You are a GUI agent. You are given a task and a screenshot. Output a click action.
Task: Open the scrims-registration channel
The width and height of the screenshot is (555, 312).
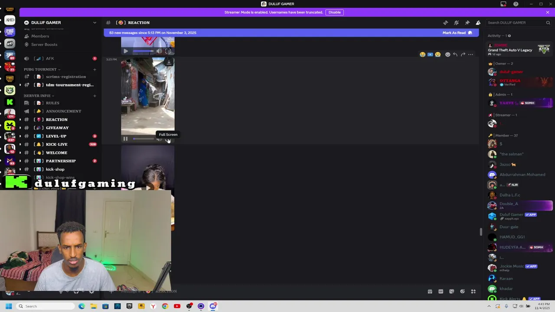pos(60,77)
